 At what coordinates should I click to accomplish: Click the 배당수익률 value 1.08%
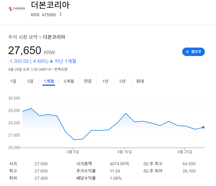coord(116,178)
